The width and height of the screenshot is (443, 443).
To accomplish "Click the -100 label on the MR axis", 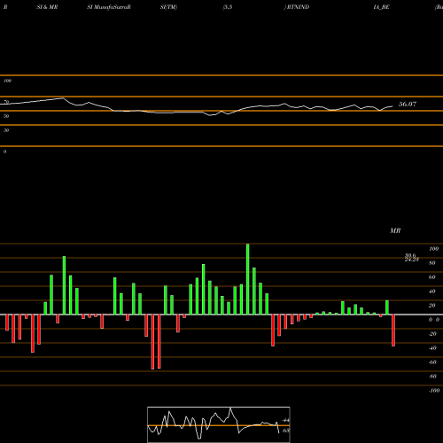I will (x=434, y=391).
